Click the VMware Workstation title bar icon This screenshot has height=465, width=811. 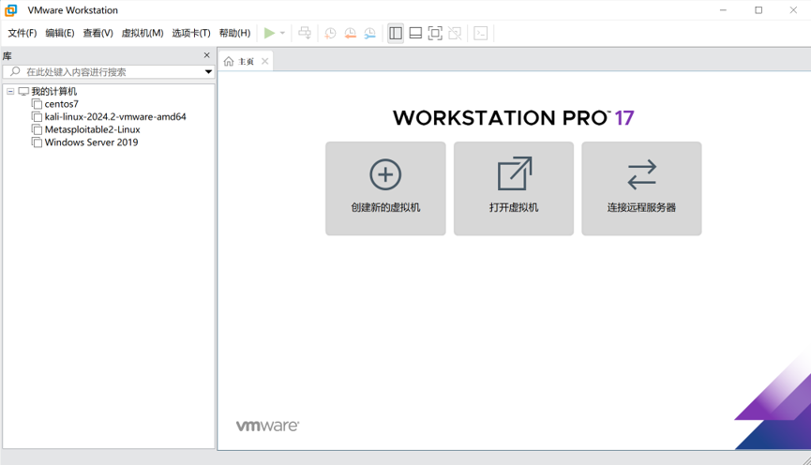pyautogui.click(x=11, y=9)
